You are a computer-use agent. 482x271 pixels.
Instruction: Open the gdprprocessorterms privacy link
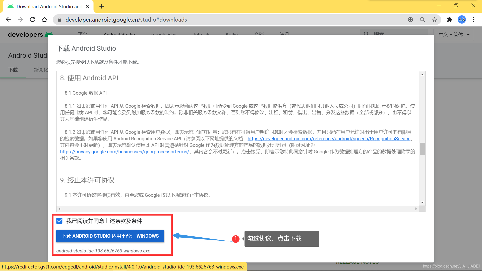click(125, 152)
